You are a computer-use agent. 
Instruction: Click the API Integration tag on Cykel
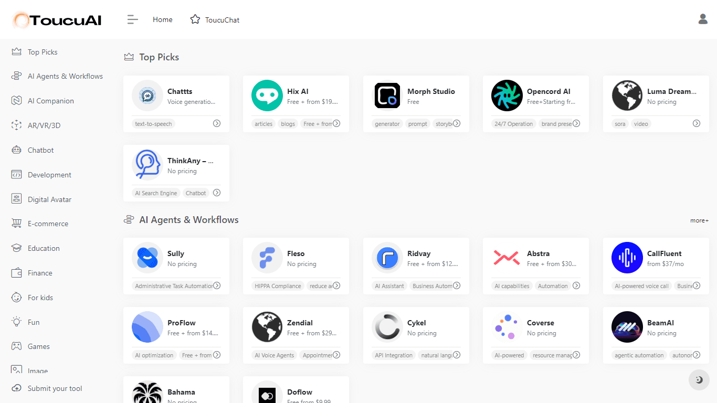pos(394,355)
